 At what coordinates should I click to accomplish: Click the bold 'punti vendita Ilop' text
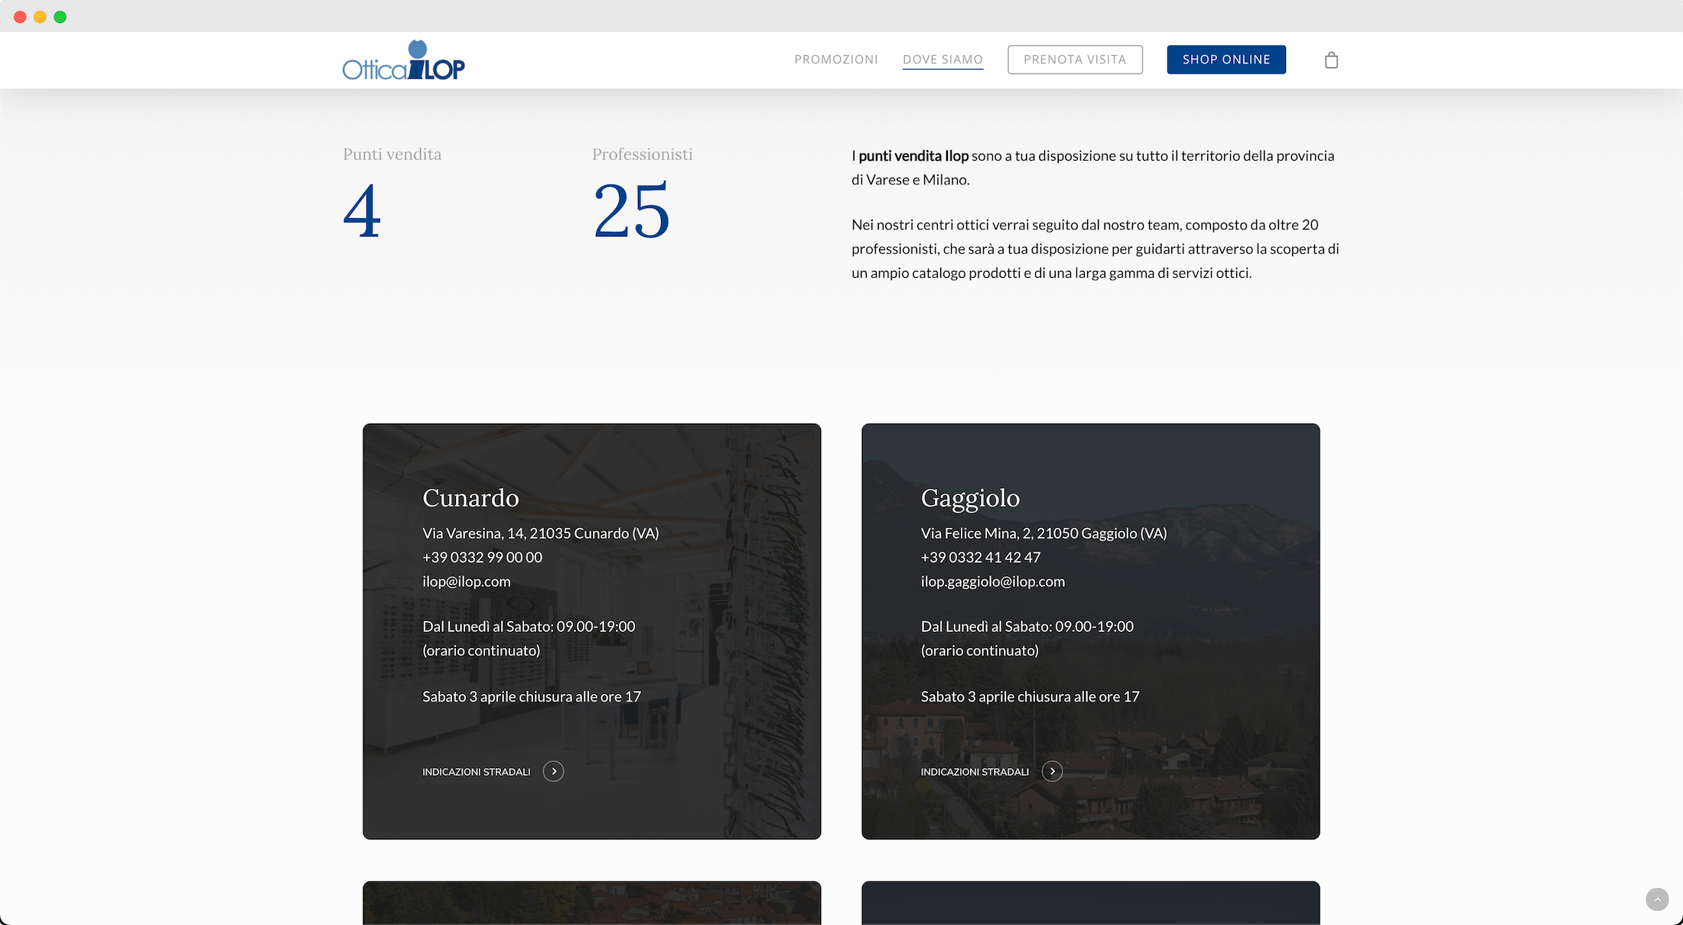(x=913, y=156)
